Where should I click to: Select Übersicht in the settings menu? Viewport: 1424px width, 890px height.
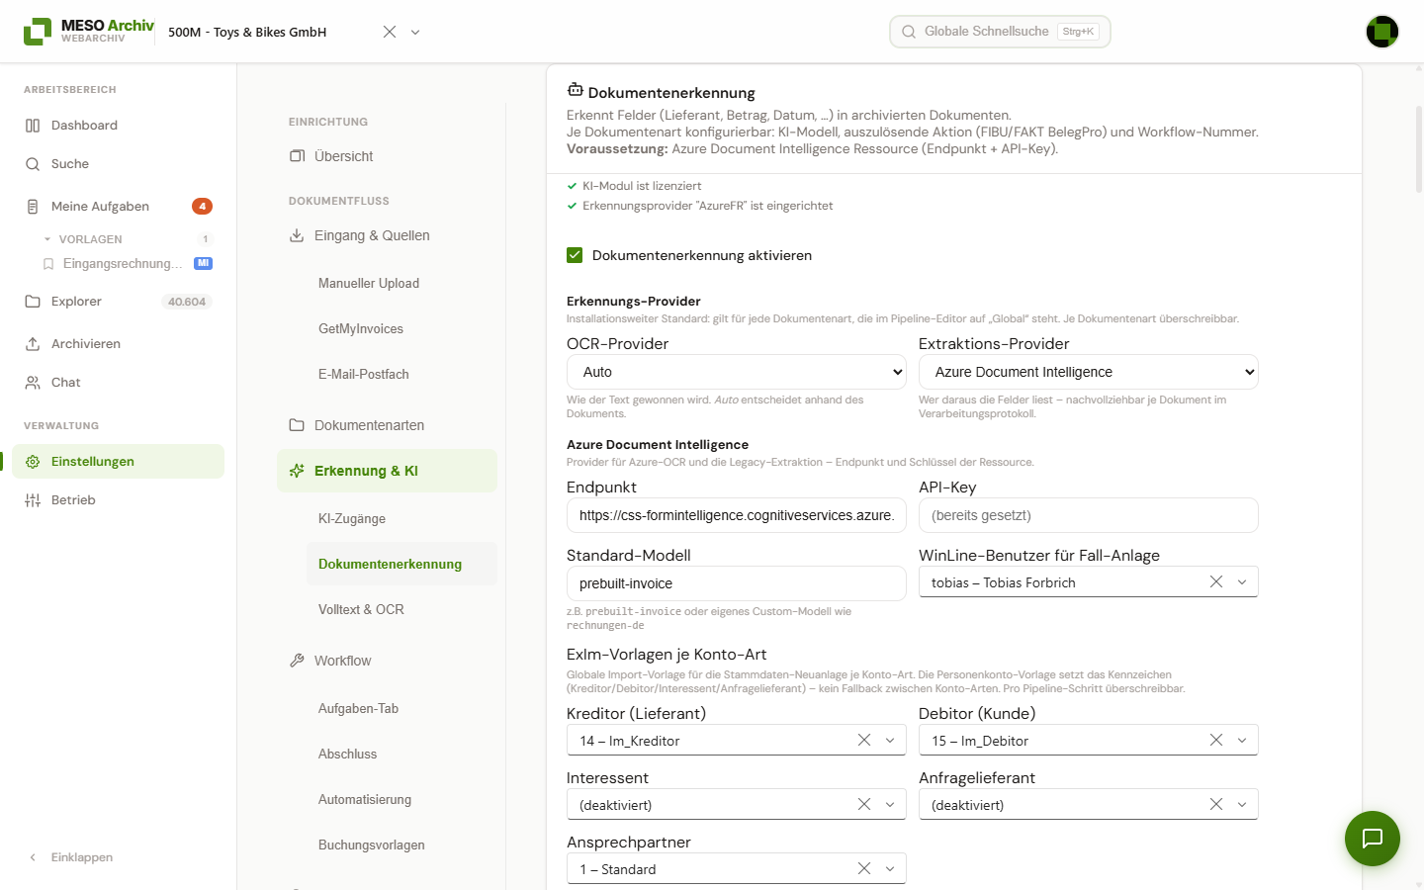coord(387,156)
